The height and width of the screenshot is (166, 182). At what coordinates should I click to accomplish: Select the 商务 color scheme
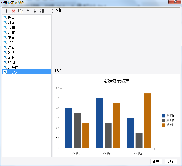tap(27, 42)
